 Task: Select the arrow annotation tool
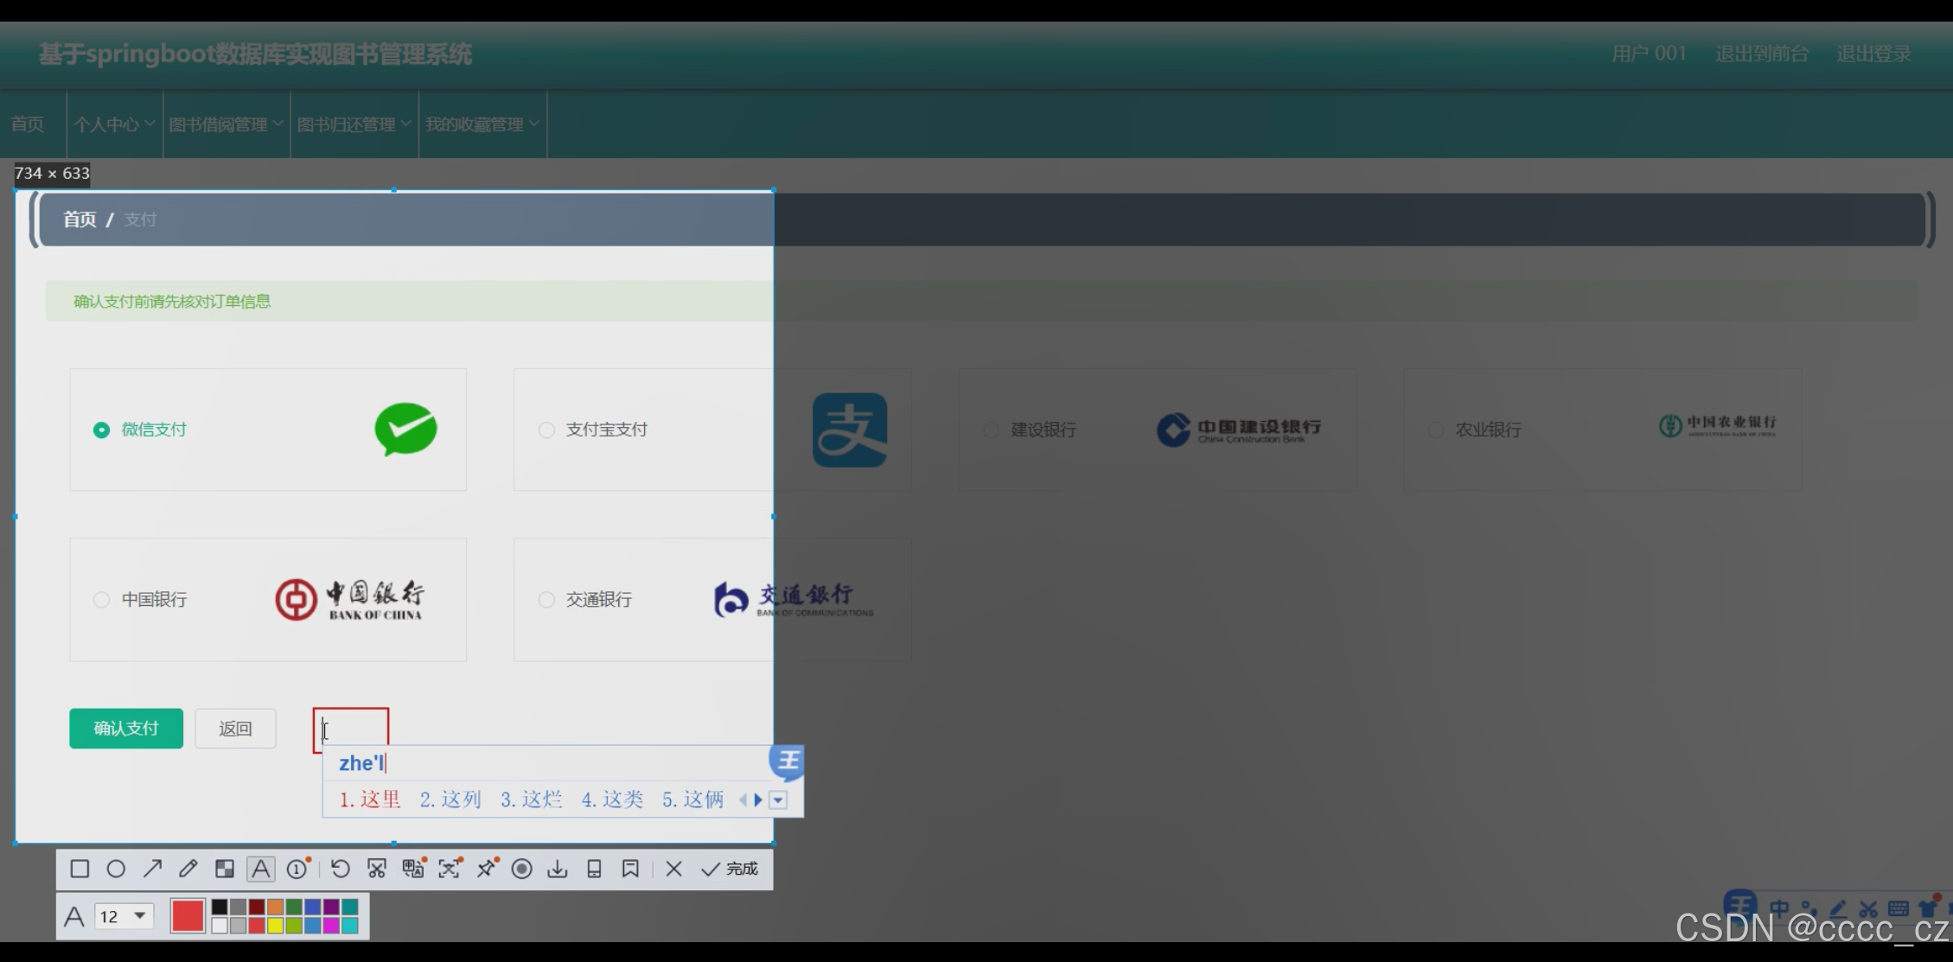pos(152,869)
